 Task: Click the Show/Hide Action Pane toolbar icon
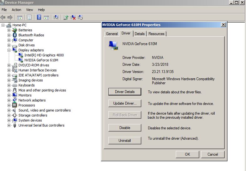[x=46, y=18]
